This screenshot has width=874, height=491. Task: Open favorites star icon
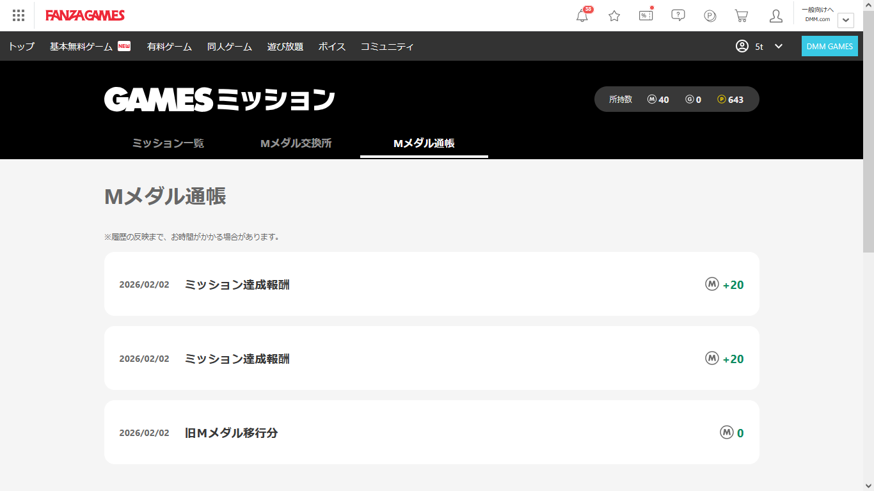614,16
